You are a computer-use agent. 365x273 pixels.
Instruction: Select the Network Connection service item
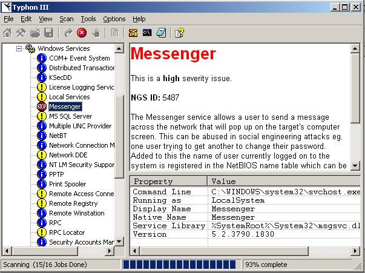click(82, 145)
